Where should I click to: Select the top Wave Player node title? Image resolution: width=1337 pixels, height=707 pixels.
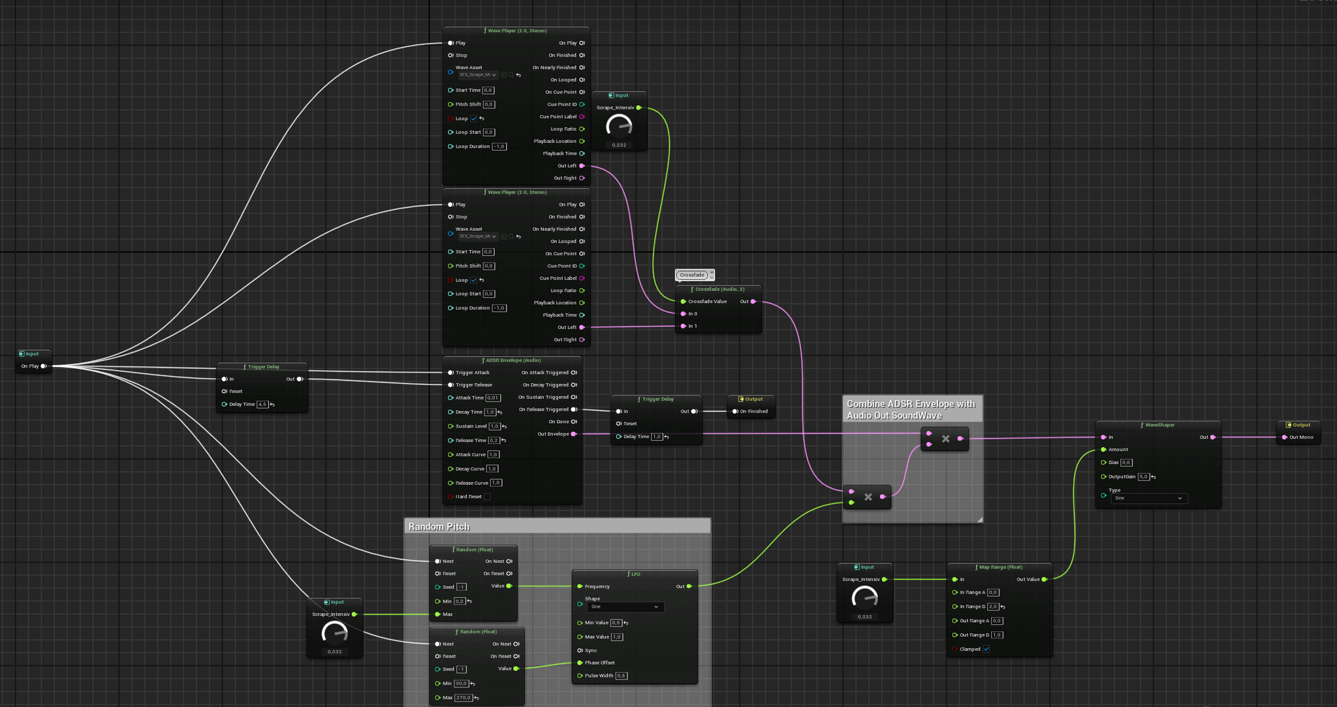516,31
